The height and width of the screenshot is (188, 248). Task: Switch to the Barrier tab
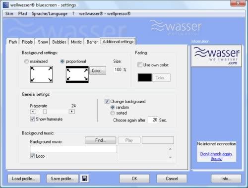click(x=92, y=42)
